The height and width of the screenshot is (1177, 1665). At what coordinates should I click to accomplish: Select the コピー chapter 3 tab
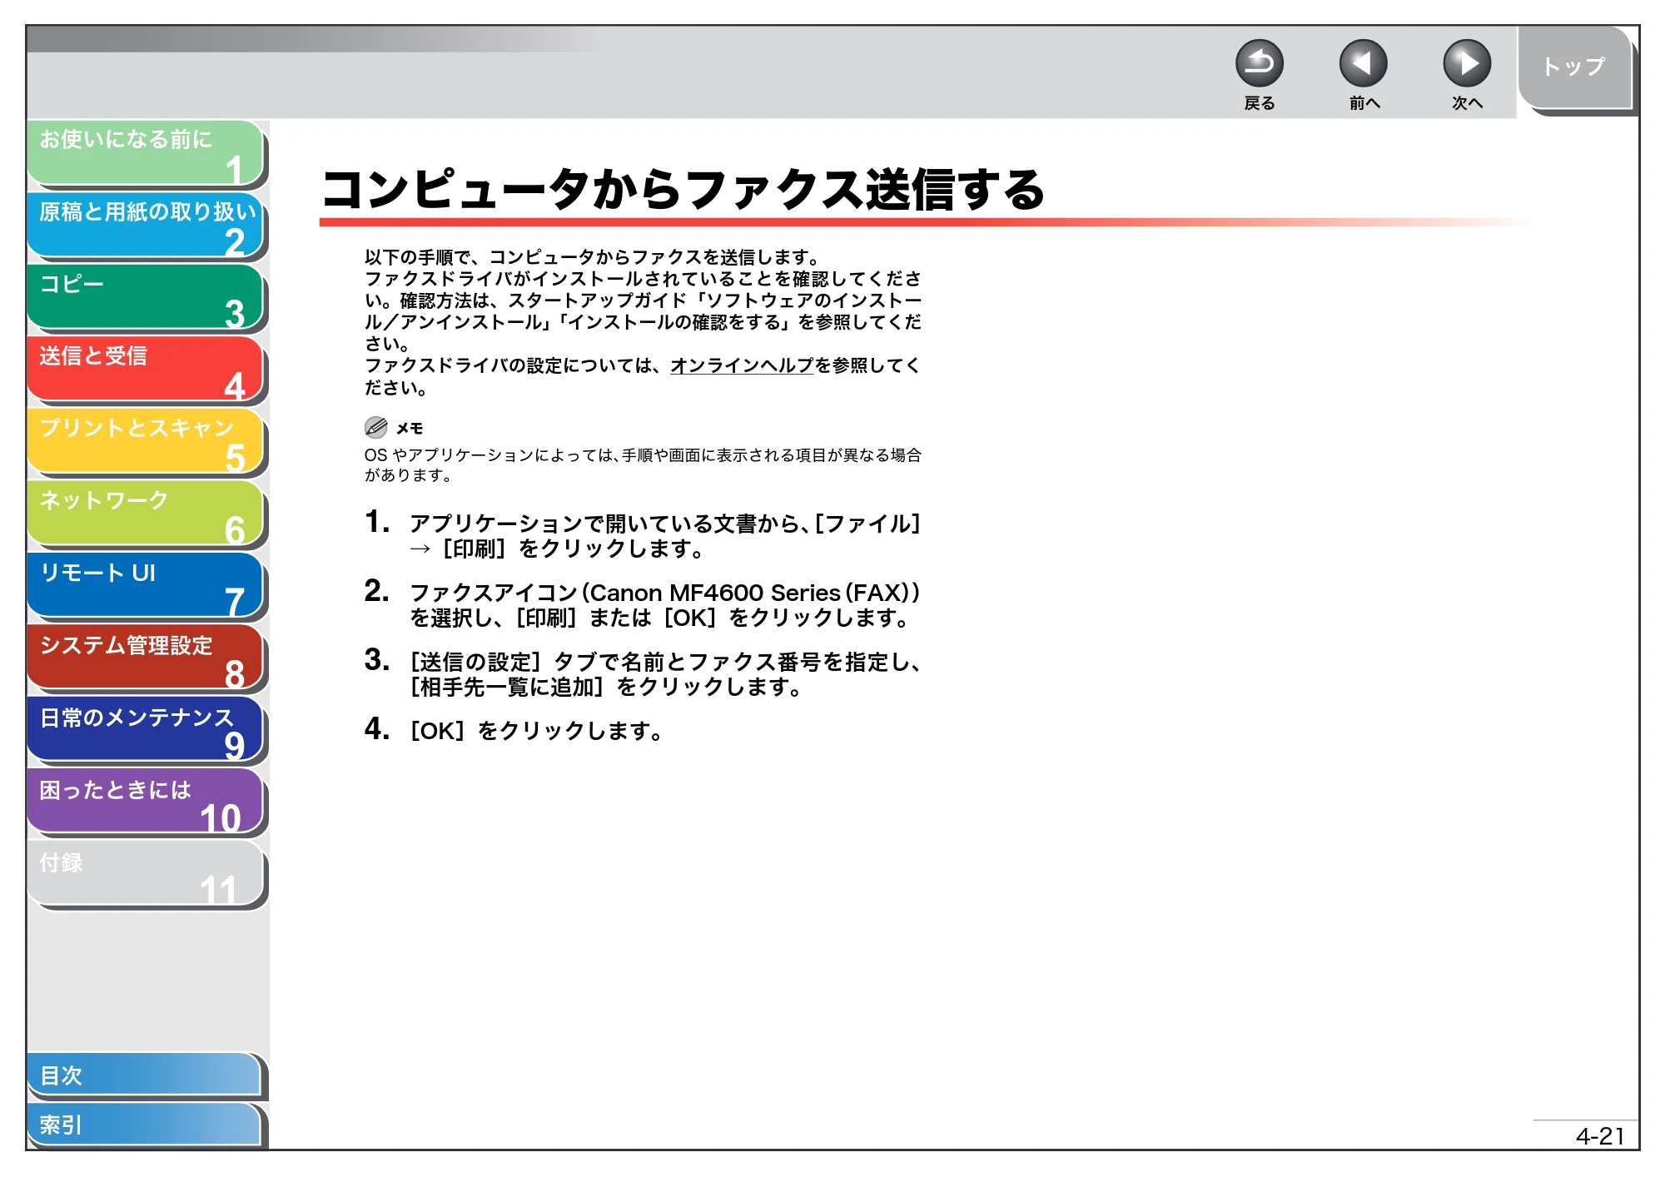click(146, 298)
